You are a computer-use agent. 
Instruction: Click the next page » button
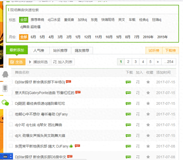(x=158, y=62)
